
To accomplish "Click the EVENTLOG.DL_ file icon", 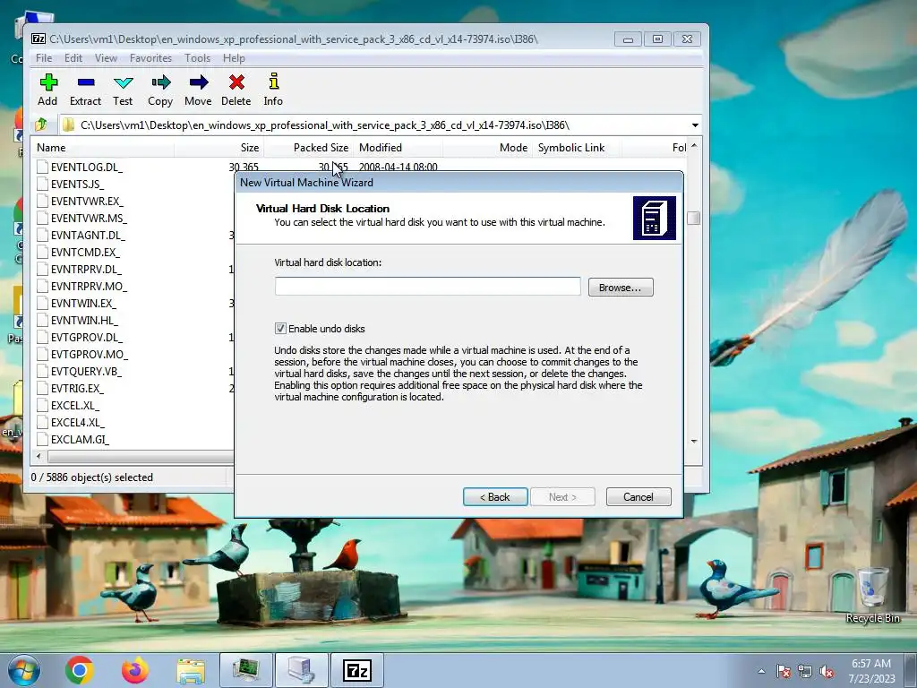I will pos(42,167).
